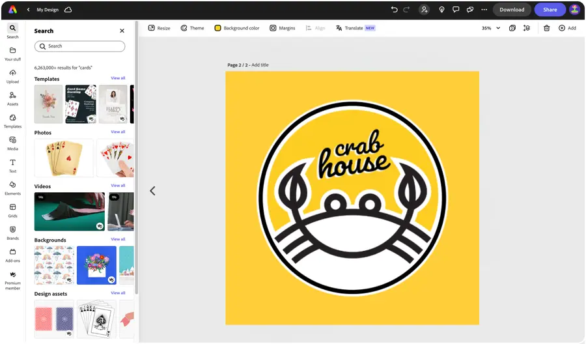Collapse the side panel with left chevron
This screenshot has width=586, height=344.
tap(152, 191)
